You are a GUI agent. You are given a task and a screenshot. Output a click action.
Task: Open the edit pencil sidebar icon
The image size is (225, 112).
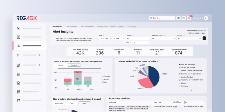[x=19, y=65]
